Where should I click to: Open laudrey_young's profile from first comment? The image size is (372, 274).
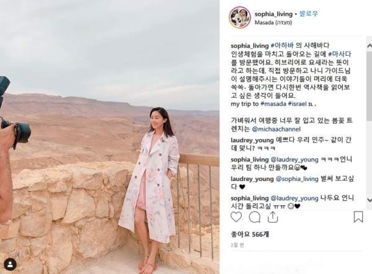point(252,140)
